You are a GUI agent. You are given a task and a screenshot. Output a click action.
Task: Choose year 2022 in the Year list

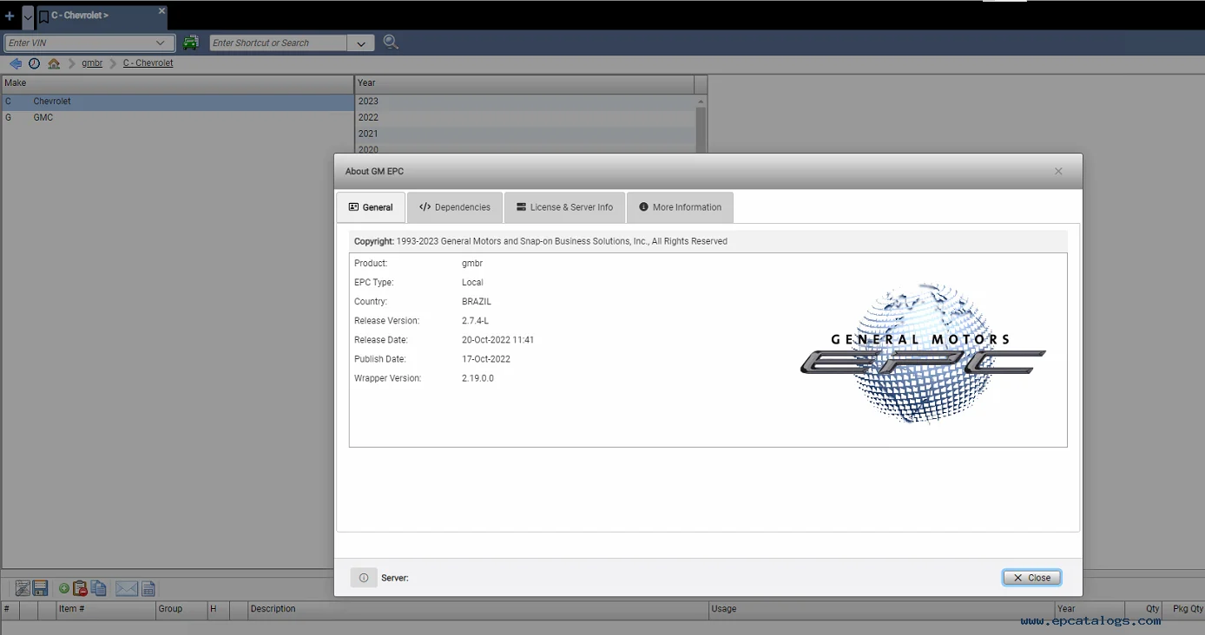click(525, 118)
